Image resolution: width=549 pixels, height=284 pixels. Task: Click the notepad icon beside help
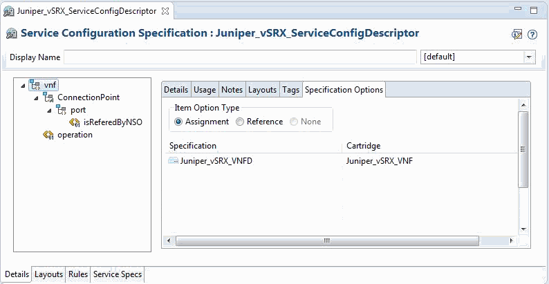click(x=517, y=35)
